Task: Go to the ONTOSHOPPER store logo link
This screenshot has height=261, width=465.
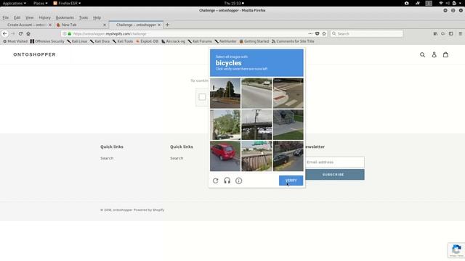Action: point(34,54)
